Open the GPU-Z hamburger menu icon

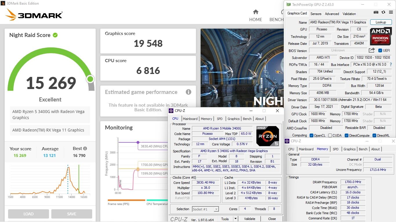click(x=390, y=12)
